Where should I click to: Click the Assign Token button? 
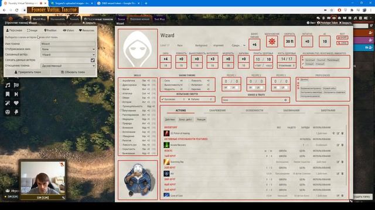click(x=28, y=72)
